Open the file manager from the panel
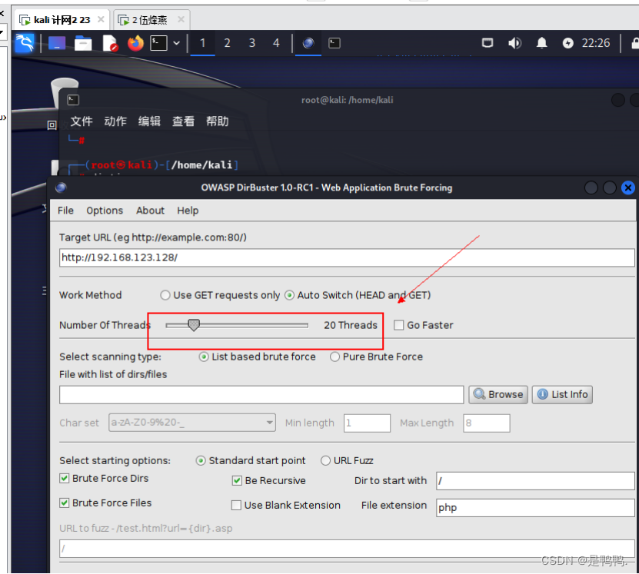The height and width of the screenshot is (574, 639). [x=83, y=43]
